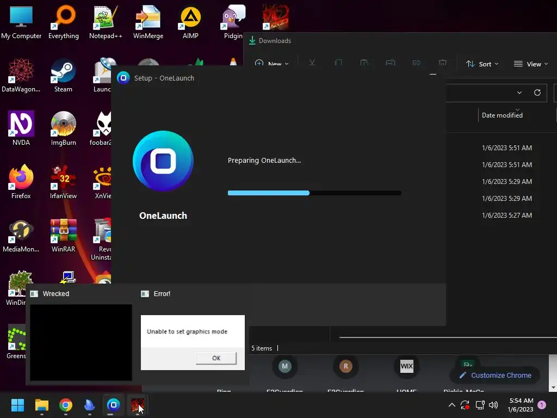This screenshot has width=557, height=418.
Task: Launch Steam from desktop
Action: click(63, 75)
